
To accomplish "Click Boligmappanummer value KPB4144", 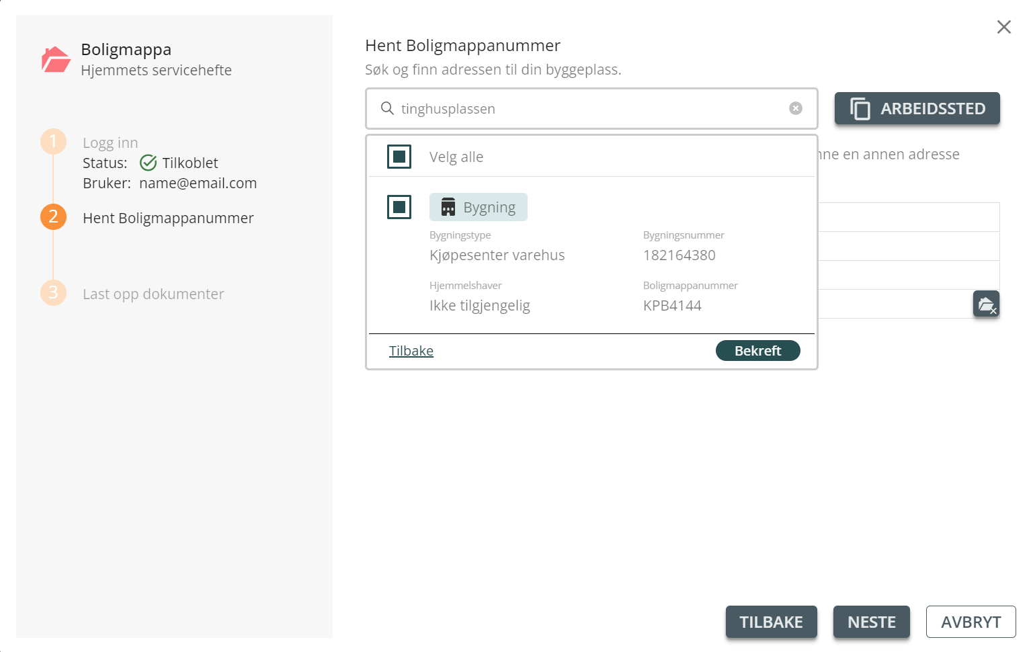I will [672, 306].
